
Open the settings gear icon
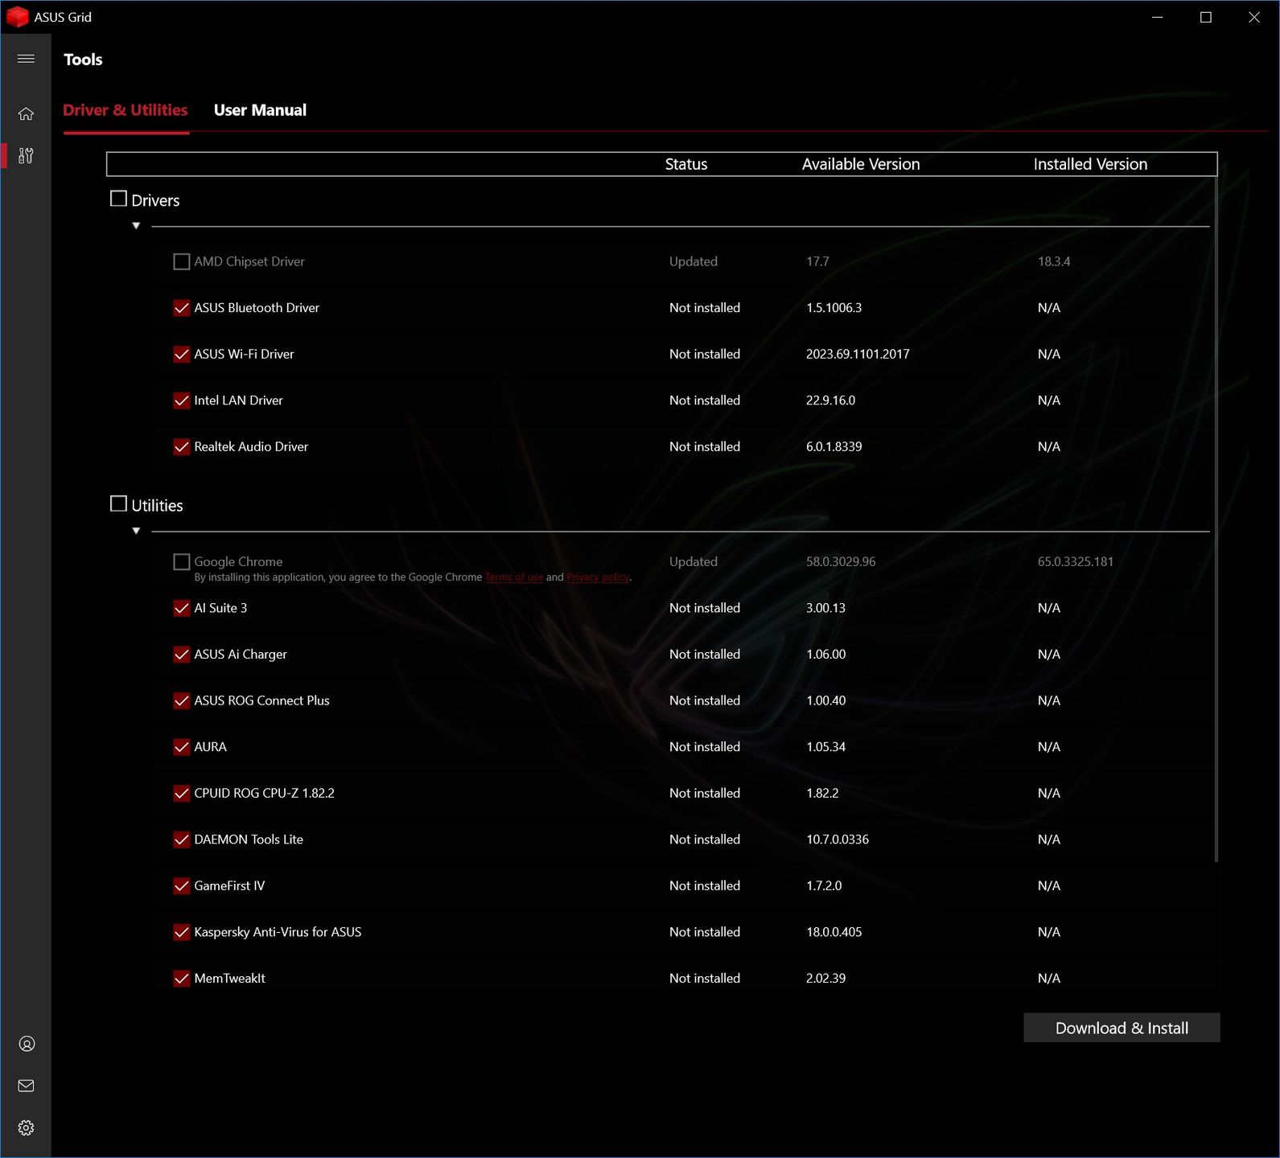(x=26, y=1127)
